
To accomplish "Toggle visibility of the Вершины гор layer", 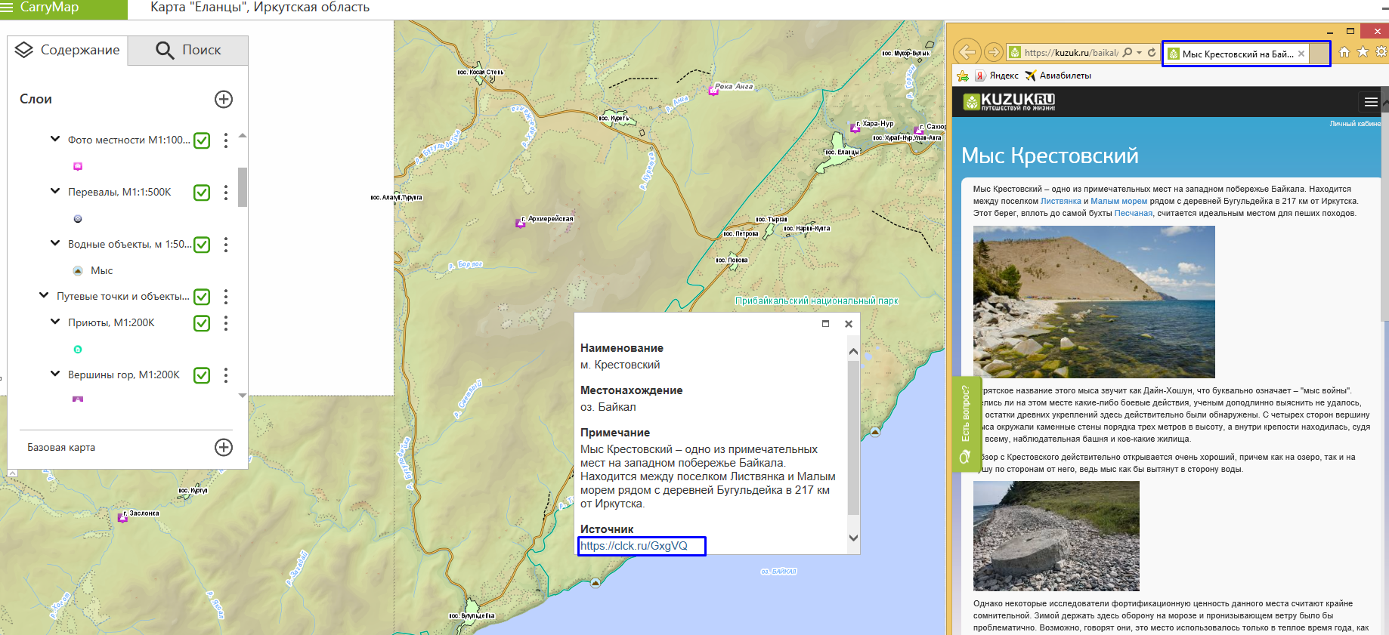I will point(202,375).
